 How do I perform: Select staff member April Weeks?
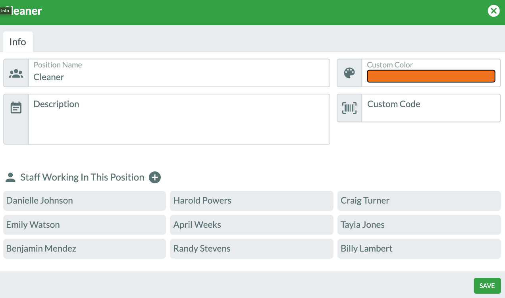(252, 225)
